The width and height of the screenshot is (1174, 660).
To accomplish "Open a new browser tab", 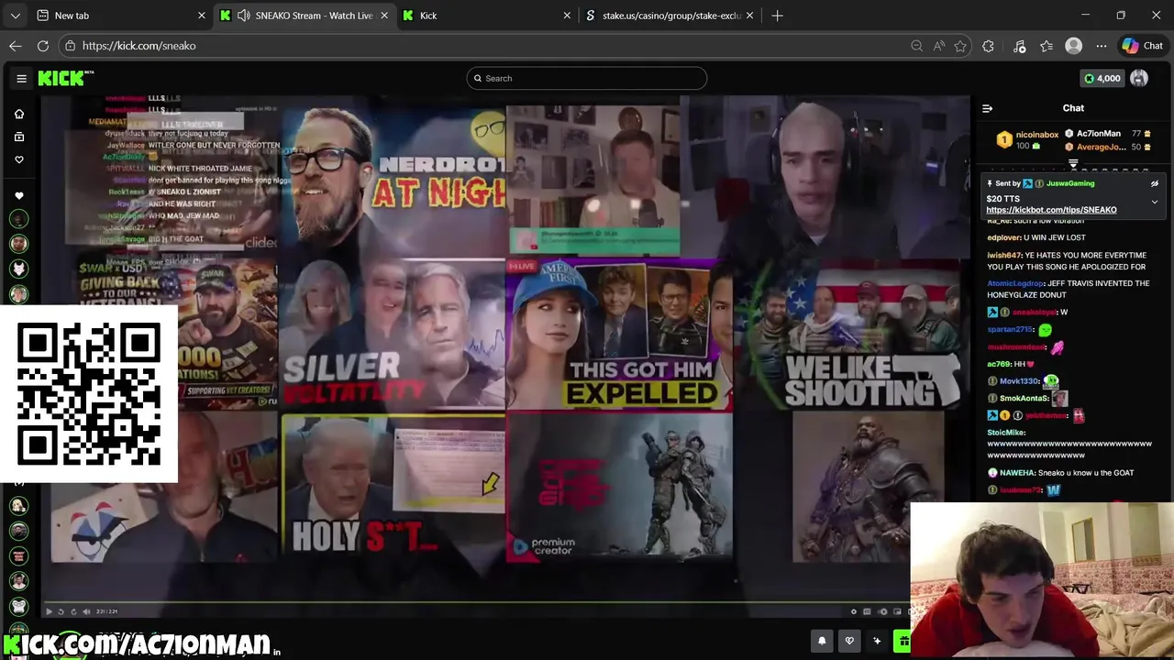I will tap(777, 16).
